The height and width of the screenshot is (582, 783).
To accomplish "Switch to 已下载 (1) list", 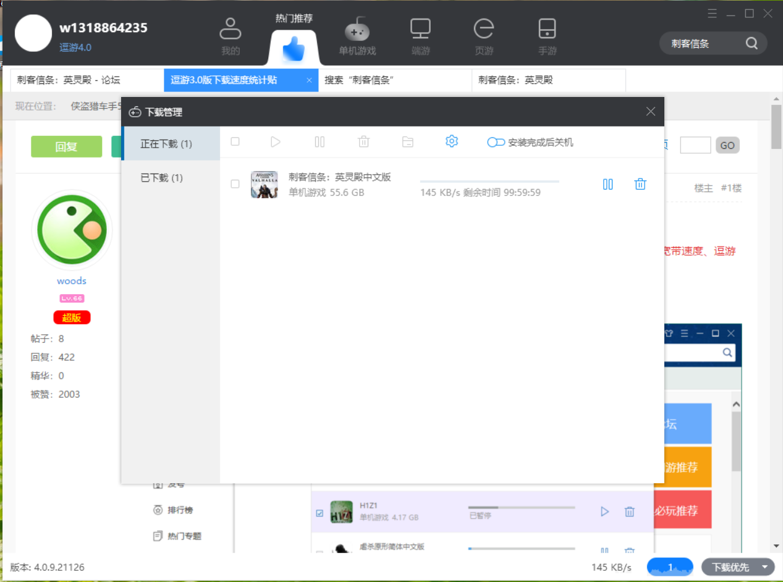I will (x=171, y=178).
